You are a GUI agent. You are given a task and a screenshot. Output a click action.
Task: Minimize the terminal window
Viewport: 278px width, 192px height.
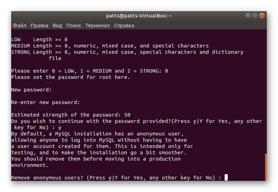click(248, 16)
